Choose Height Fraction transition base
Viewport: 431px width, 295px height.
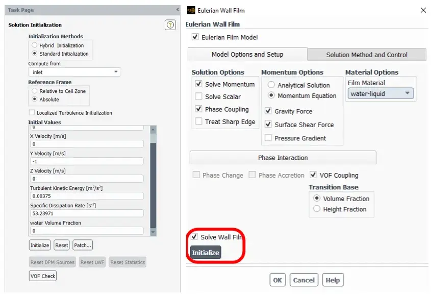(317, 209)
